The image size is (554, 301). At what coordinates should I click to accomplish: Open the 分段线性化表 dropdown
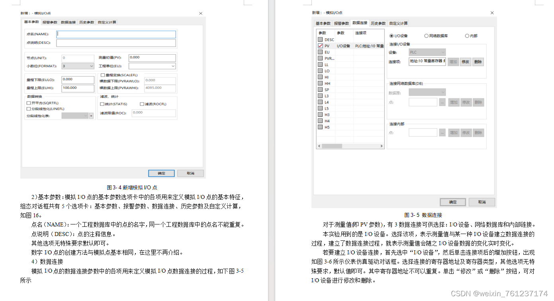75,116
